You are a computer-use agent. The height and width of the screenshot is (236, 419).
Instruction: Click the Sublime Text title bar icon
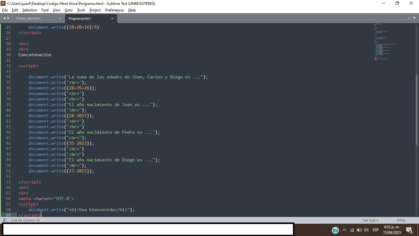click(3, 3)
